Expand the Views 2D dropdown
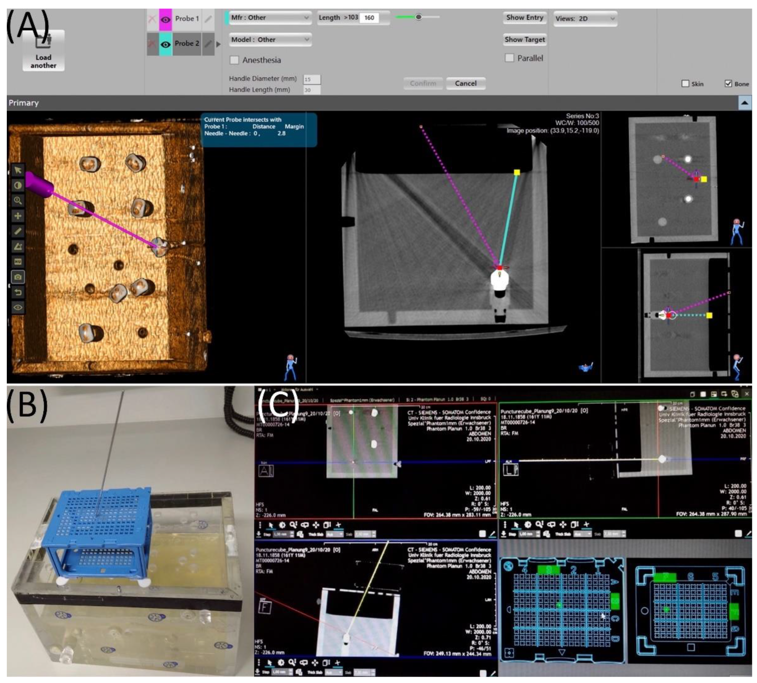757x683 pixels. tap(585, 18)
